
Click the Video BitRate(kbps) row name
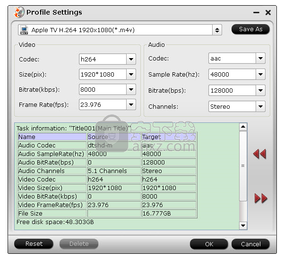pos(52,197)
